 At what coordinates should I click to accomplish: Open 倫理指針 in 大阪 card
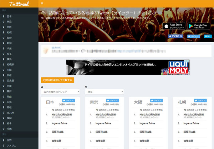coord(144,141)
